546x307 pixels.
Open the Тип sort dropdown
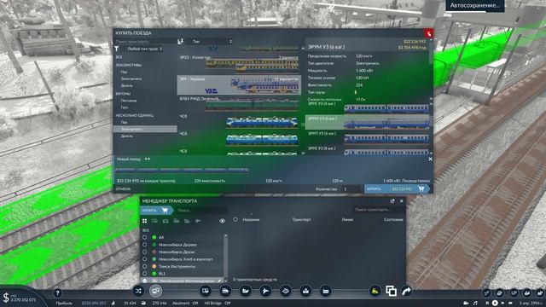212,42
